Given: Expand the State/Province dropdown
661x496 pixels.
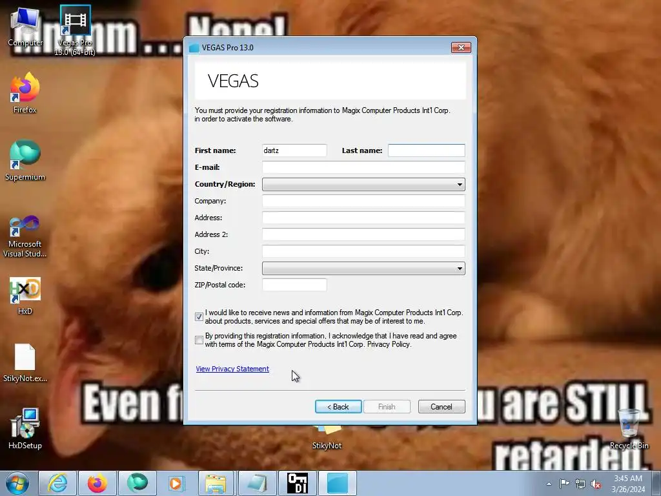Looking at the screenshot, I should point(363,268).
